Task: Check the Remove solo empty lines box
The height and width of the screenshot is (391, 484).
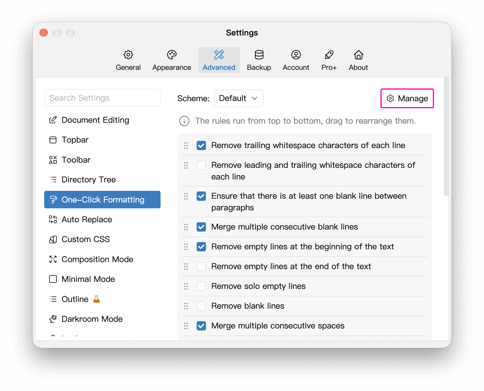Action: pos(201,286)
